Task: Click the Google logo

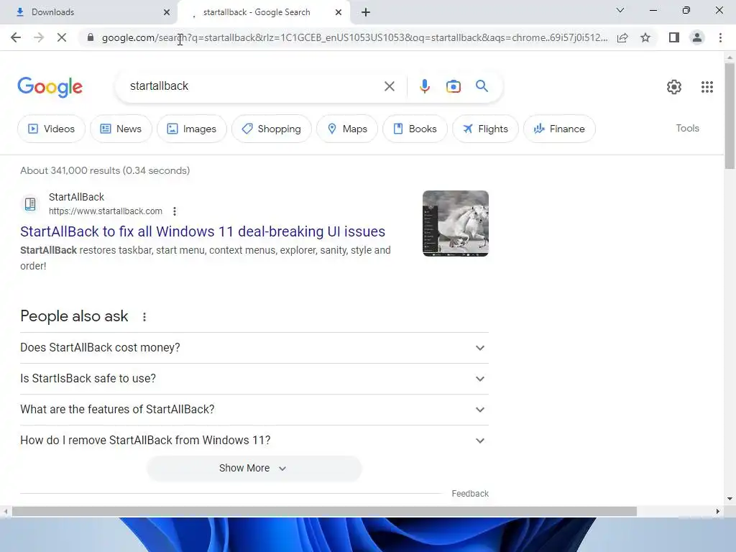Action: pos(50,86)
